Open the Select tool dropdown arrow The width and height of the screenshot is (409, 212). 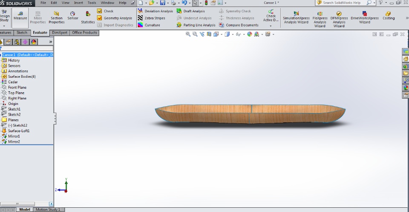click(200, 3)
